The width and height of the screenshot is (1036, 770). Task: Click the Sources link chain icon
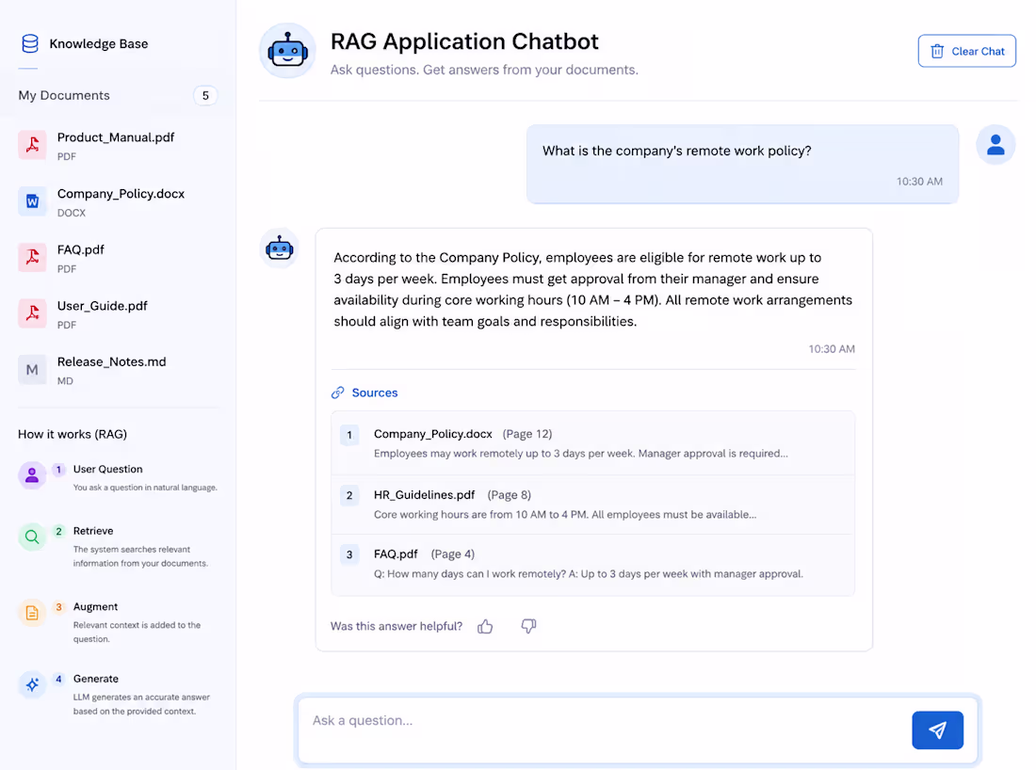pos(337,393)
